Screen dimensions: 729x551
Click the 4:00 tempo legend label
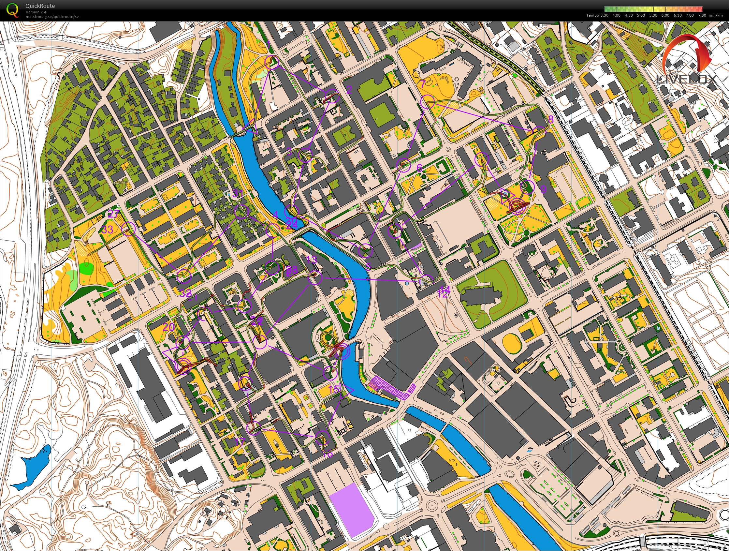point(616,16)
